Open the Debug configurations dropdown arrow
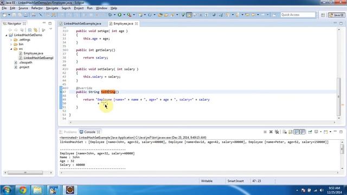This screenshot has width=347, height=195. coord(114,15)
